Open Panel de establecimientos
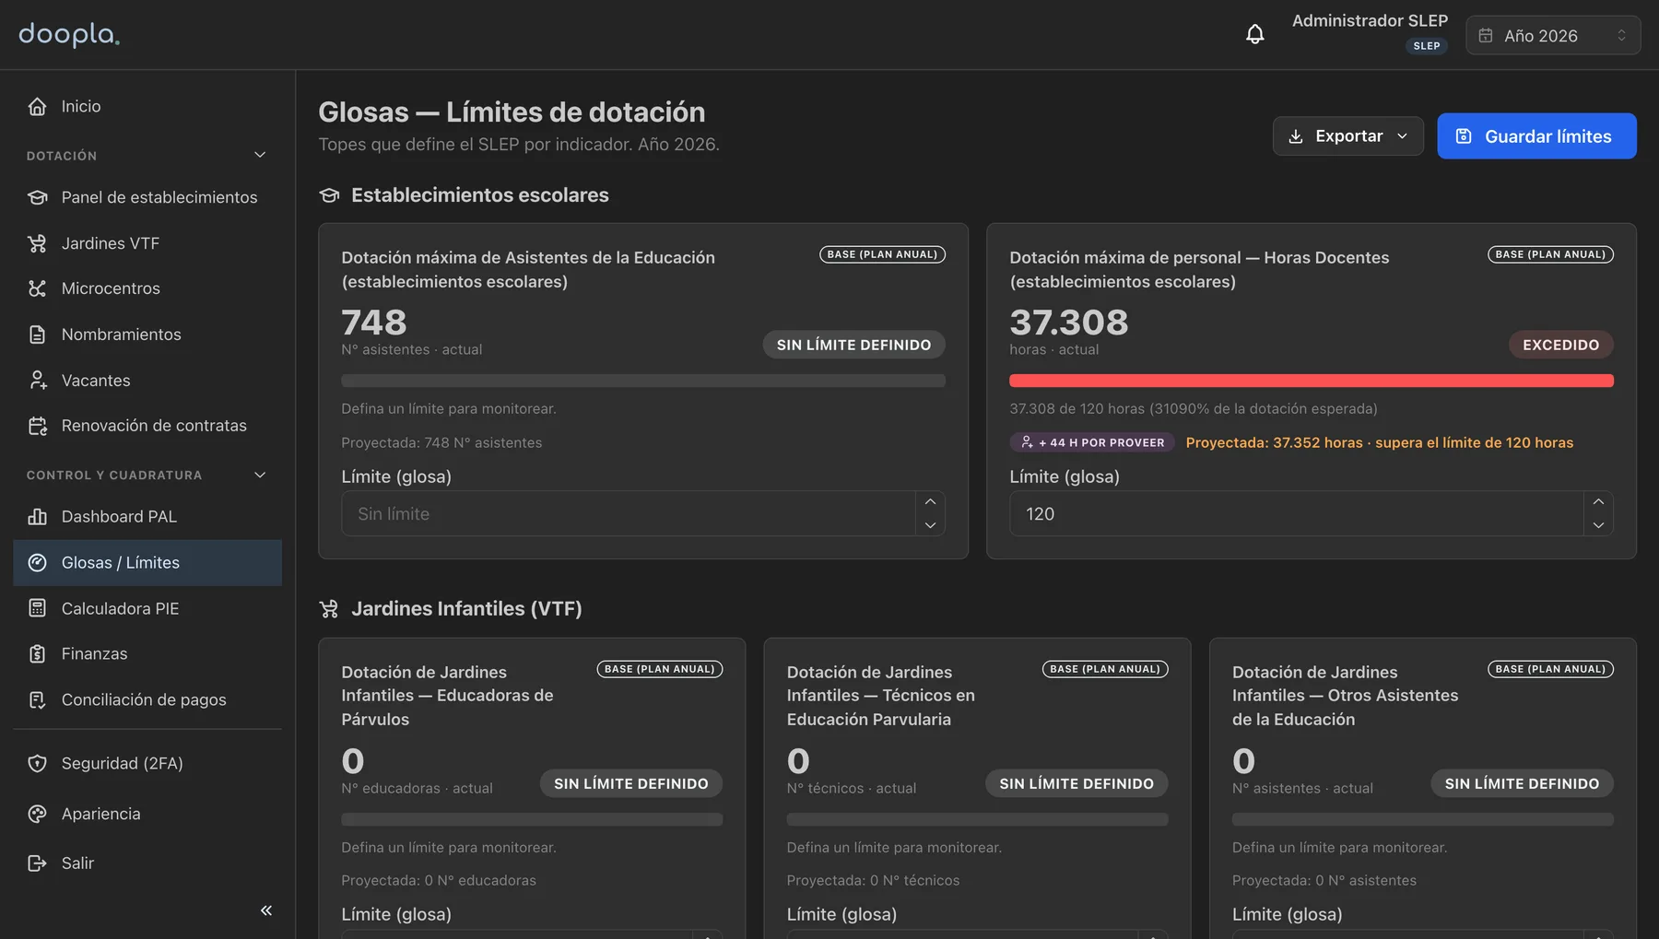Image resolution: width=1659 pixels, height=939 pixels. tap(147, 197)
